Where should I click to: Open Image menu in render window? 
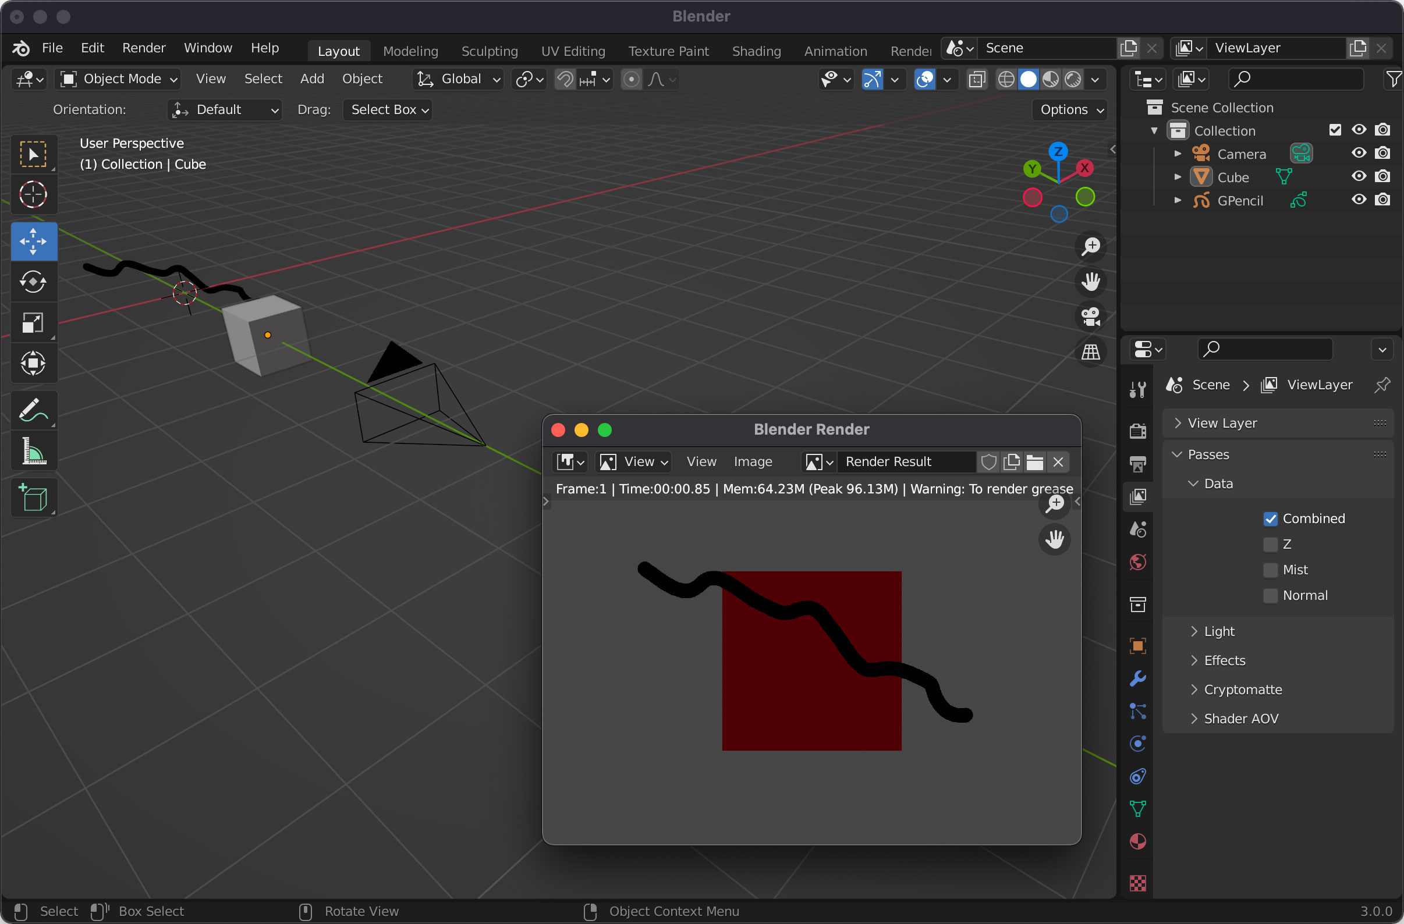[752, 461]
